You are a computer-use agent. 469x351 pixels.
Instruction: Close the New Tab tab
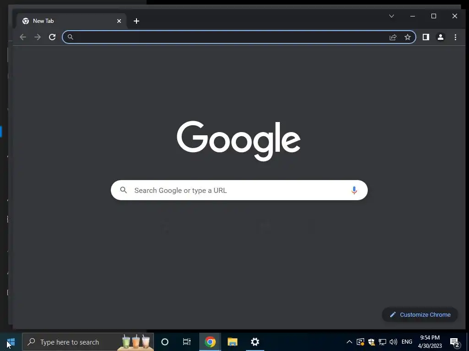click(119, 21)
